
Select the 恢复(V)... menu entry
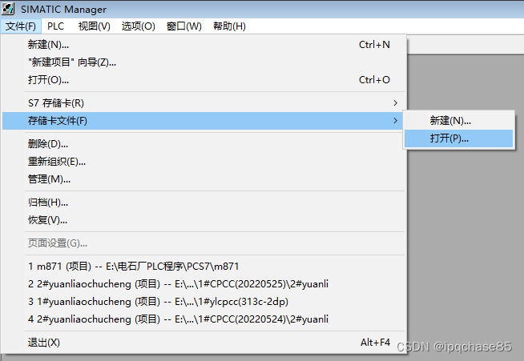tap(204, 220)
